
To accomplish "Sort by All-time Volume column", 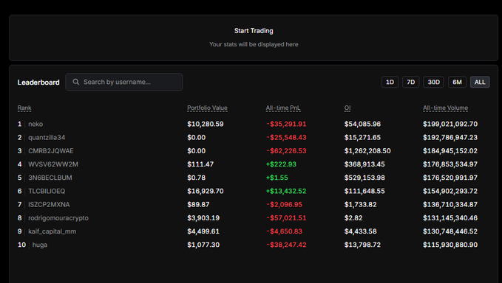I will [445, 108].
